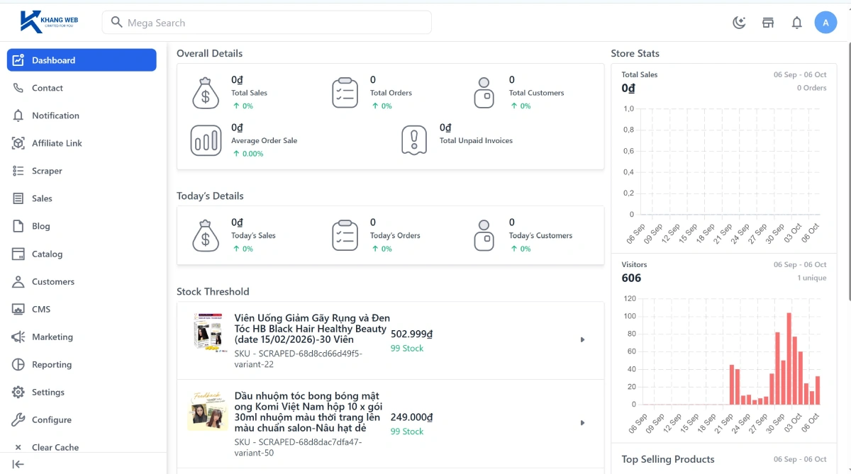Click the HB Black Hair product thumbnail
This screenshot has width=851, height=474.
coord(208,331)
